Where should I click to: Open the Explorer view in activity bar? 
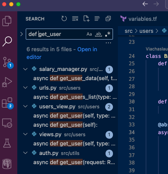(7, 21)
